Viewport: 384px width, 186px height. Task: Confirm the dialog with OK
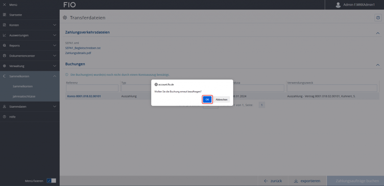point(207,99)
